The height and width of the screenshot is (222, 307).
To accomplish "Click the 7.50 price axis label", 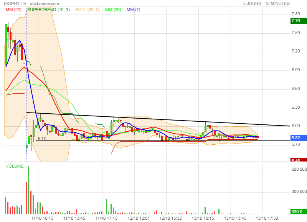I will [295, 33].
